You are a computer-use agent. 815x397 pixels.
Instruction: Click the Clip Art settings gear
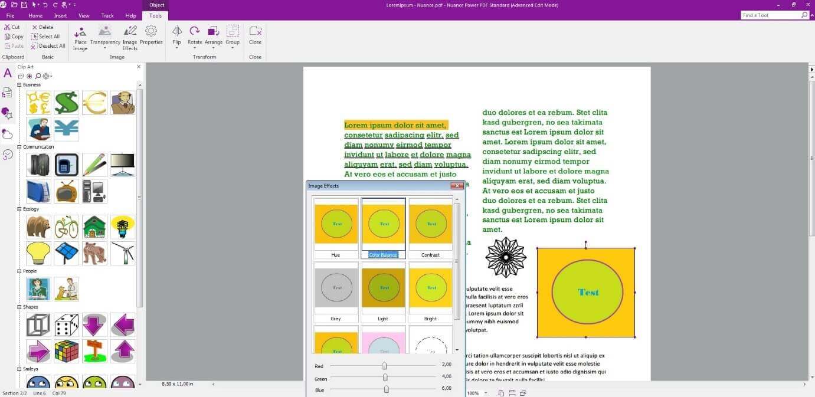pos(46,76)
